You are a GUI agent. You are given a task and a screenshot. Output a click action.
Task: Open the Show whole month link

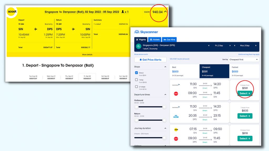pos(141,54)
